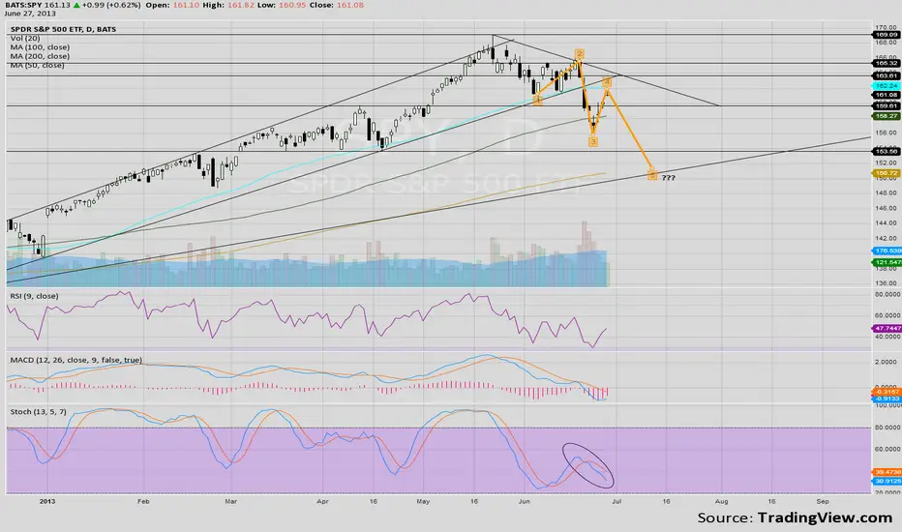This screenshot has height=532, width=902.
Task: Open the TradingView.com source link
Action: [825, 517]
